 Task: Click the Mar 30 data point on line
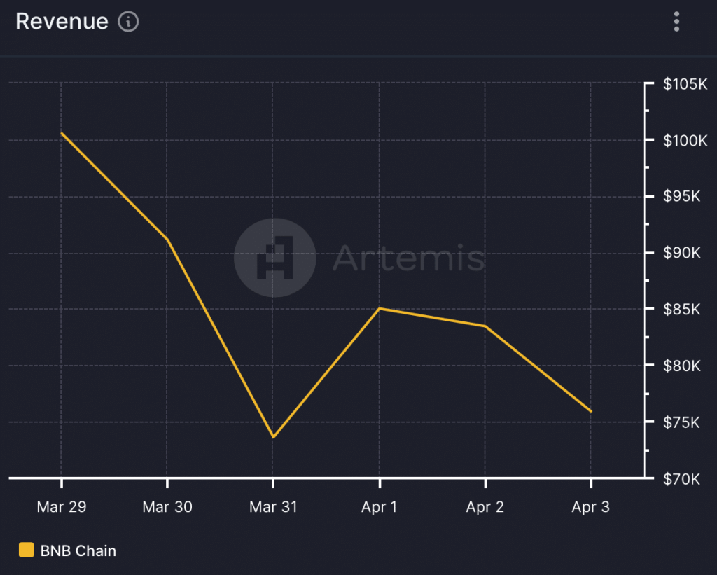pyautogui.click(x=167, y=240)
